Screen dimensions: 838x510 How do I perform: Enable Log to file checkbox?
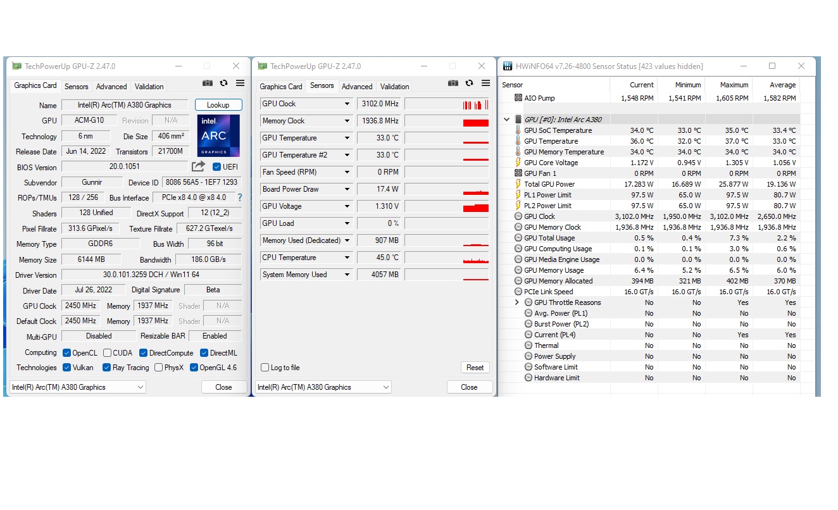[x=265, y=368]
